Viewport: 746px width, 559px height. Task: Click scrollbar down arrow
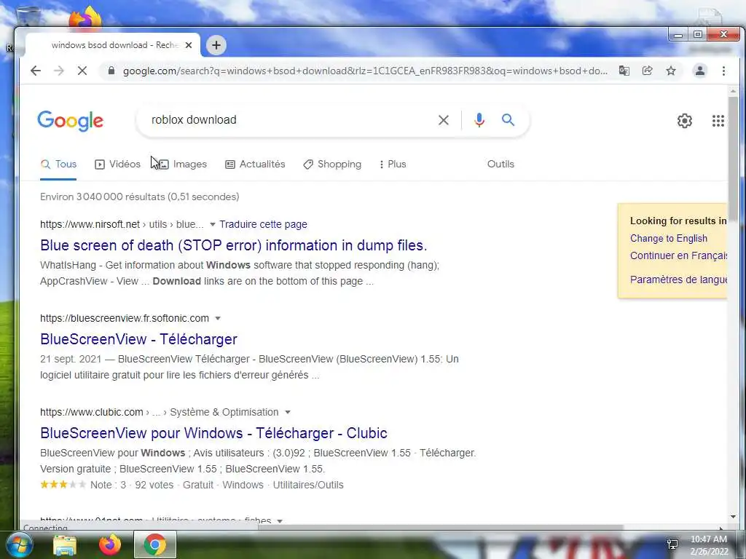pyautogui.click(x=733, y=517)
